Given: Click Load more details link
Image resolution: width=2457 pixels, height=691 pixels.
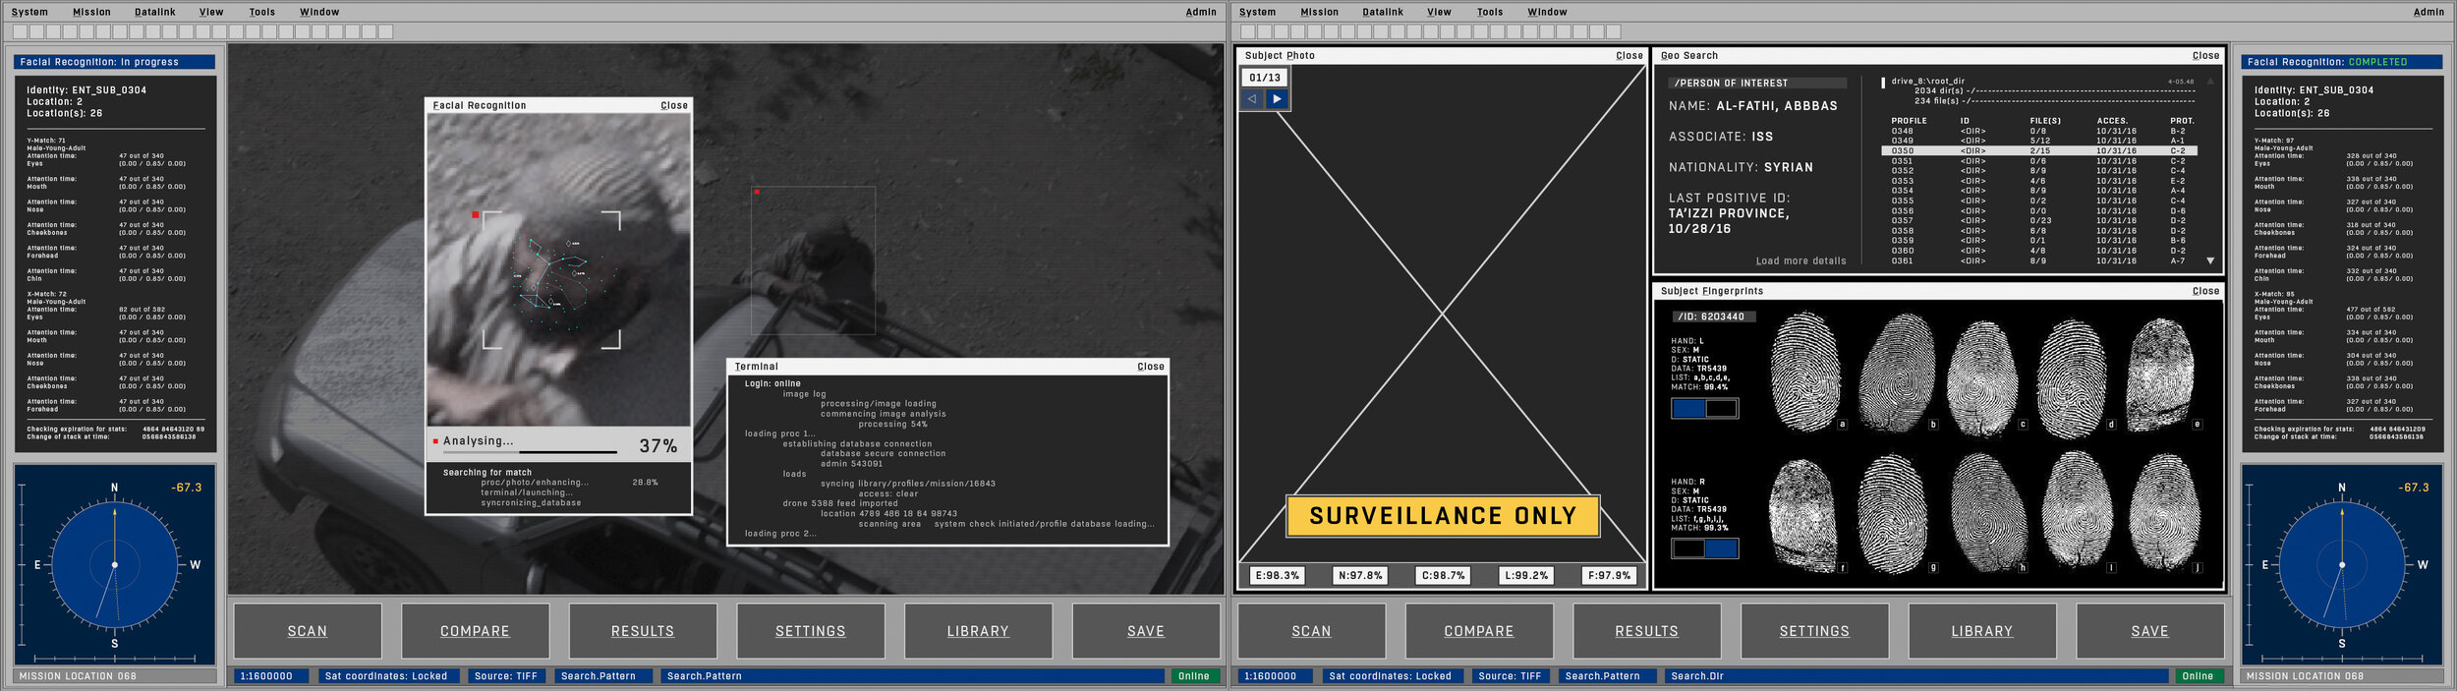Looking at the screenshot, I should 1800,261.
